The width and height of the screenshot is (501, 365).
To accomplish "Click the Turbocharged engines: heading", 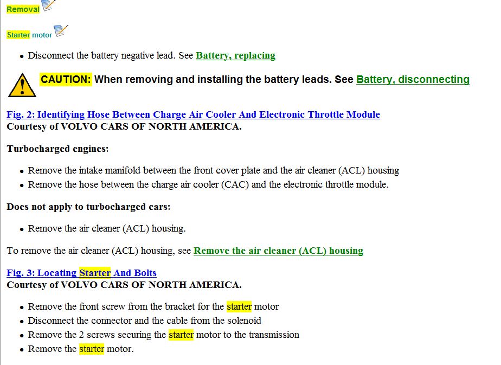I will pos(58,149).
